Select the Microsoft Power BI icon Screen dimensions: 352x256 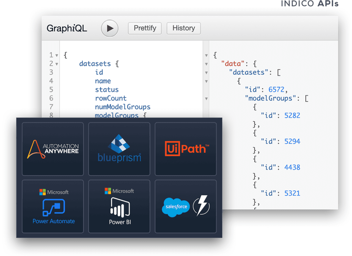point(120,208)
